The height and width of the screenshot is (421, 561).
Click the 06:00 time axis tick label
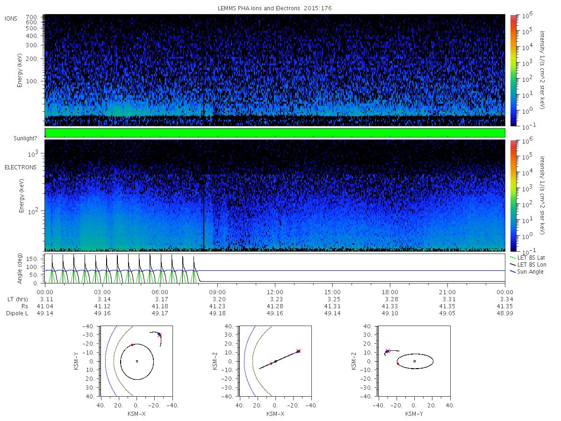[160, 292]
